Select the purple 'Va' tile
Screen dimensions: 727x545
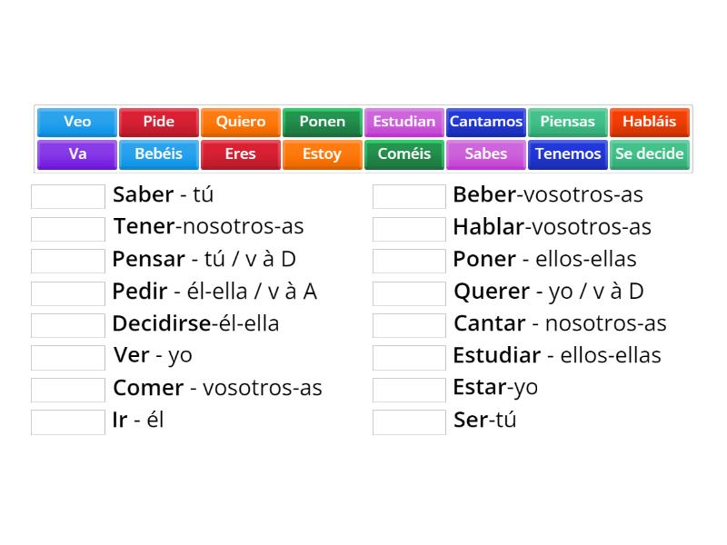76,154
